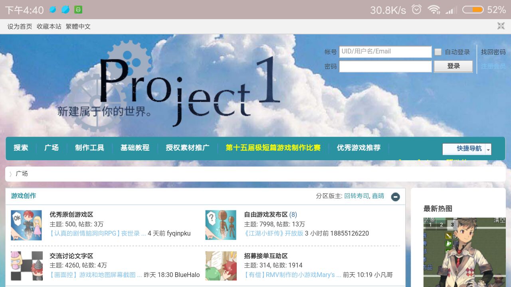Viewport: 511px width, 287px height.
Task: Open moderator 回转寿司 profile
Action: pos(357,196)
